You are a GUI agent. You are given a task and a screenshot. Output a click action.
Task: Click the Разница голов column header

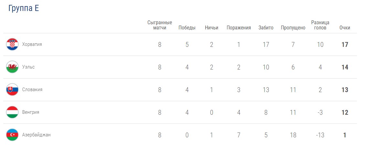[x=320, y=25]
